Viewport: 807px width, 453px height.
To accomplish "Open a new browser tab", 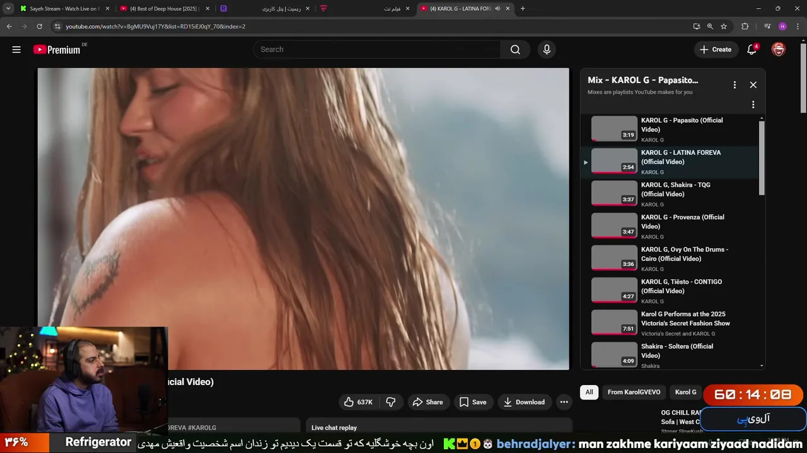I will tap(523, 9).
